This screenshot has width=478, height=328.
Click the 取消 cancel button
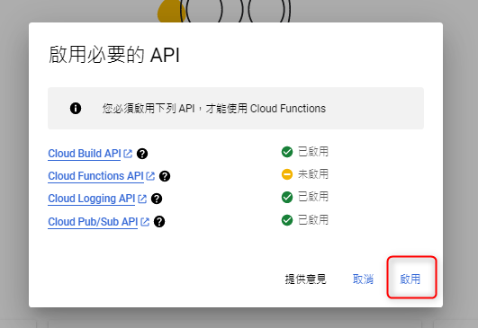click(363, 279)
